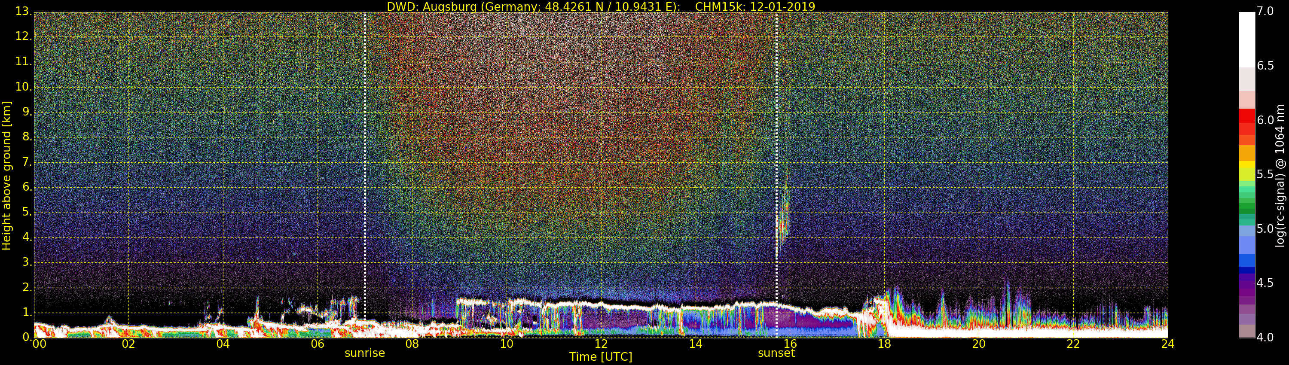The height and width of the screenshot is (365, 1289).
Task: Click the '14' time axis tick label
Action: [x=696, y=344]
